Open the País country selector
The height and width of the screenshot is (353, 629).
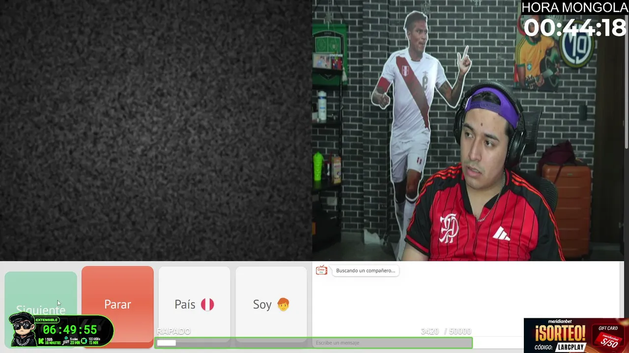pos(194,304)
